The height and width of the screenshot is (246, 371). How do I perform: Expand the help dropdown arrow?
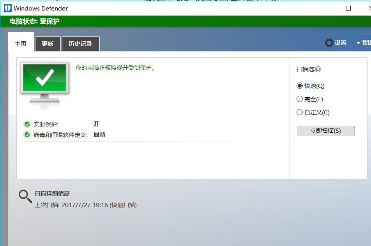pos(358,43)
